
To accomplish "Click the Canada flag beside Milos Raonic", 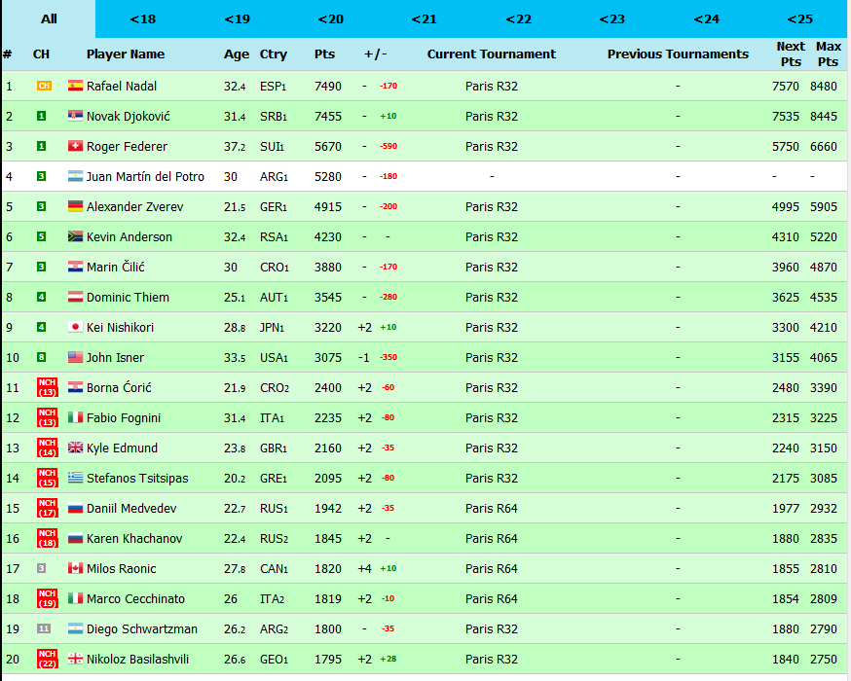I will point(75,568).
